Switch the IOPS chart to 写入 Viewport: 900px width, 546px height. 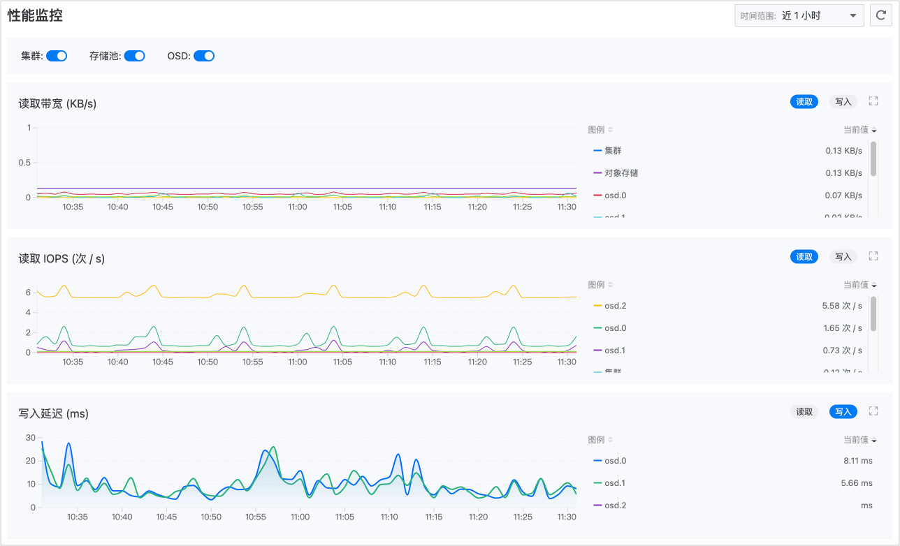(x=843, y=257)
